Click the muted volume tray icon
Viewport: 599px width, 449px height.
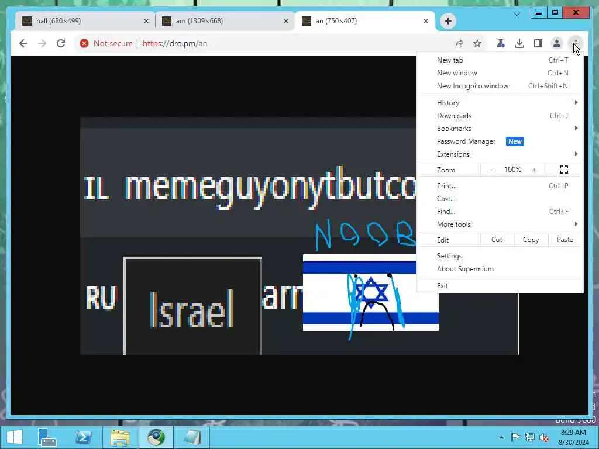click(544, 437)
